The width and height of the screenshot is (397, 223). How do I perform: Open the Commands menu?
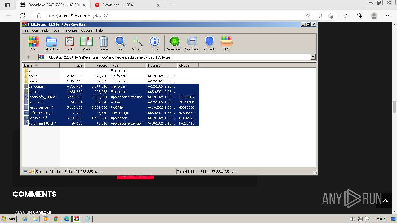40,30
